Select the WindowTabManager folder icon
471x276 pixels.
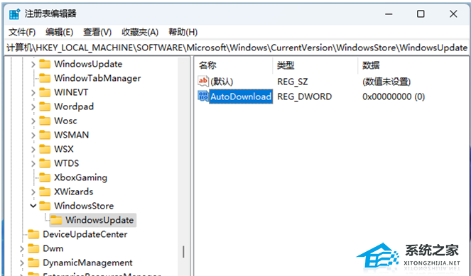click(x=45, y=78)
